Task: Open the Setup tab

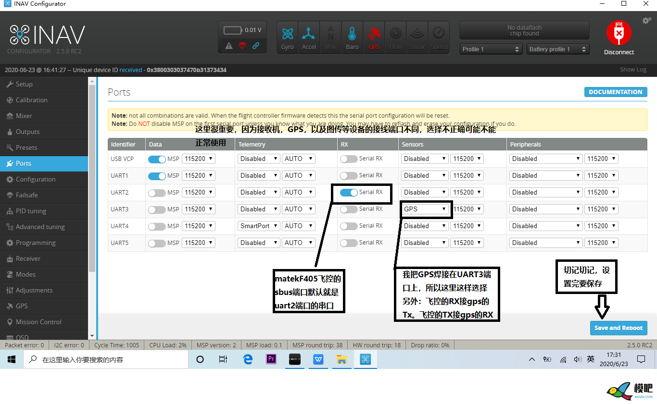Action: click(x=44, y=84)
